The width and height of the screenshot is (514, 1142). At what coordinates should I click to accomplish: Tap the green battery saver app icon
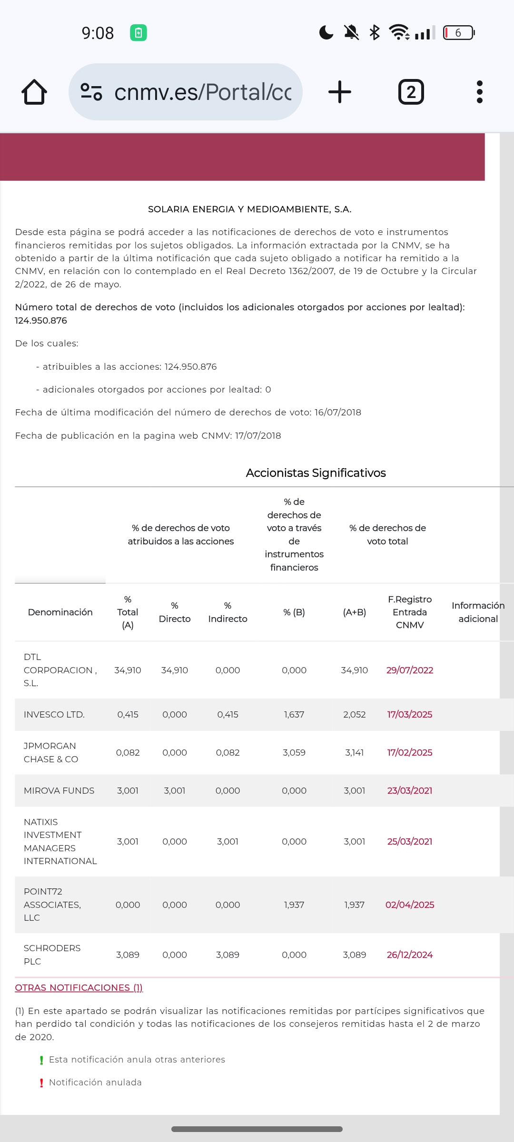[138, 33]
